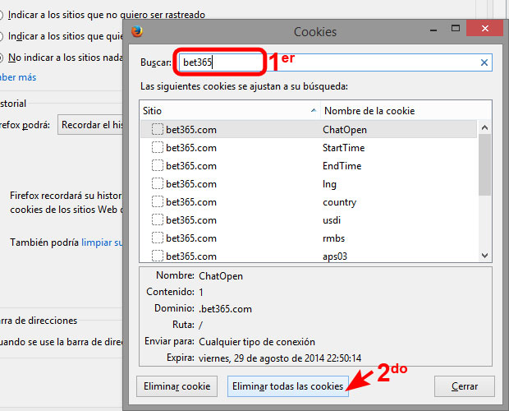Viewport: 509px width, 411px height.
Task: Clear the search field with the X icon
Action: (x=484, y=62)
